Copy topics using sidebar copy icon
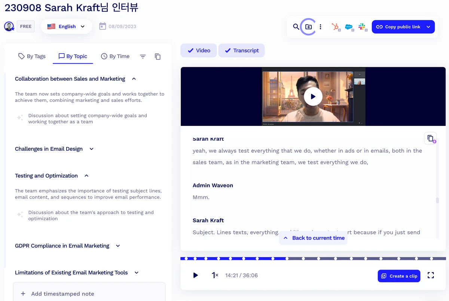The width and height of the screenshot is (449, 301). [x=158, y=56]
